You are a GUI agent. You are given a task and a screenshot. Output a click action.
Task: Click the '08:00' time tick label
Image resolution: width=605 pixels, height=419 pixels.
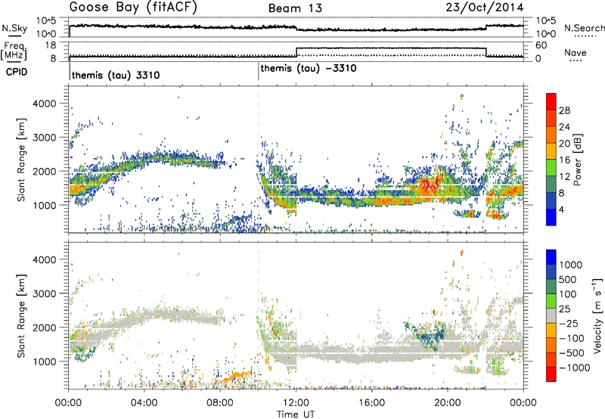(x=220, y=403)
